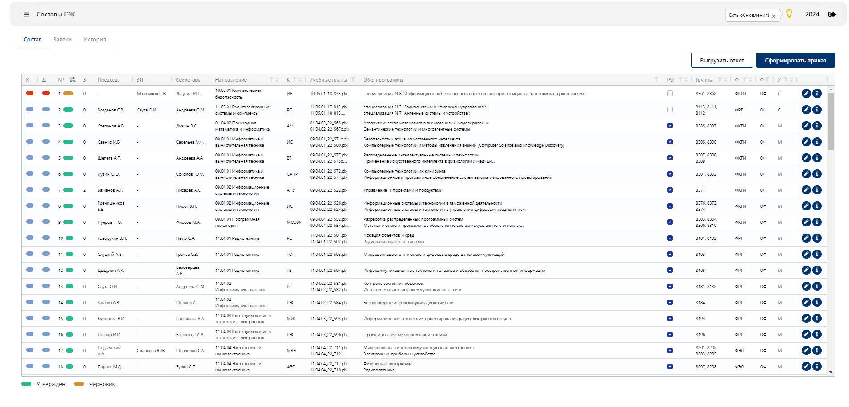
Task: Click the Выгрузить отчет button
Action: 722,60
